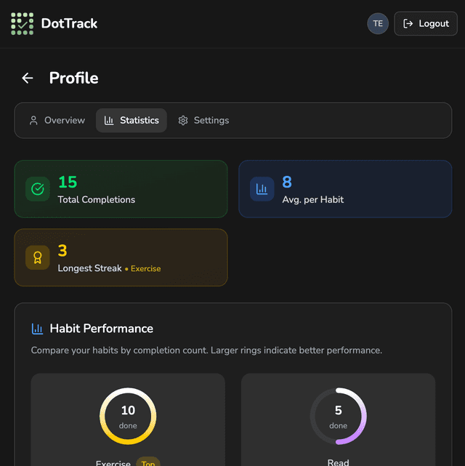This screenshot has width=465, height=466.
Task: Click the yellow Exercise progress ring
Action: click(x=128, y=416)
